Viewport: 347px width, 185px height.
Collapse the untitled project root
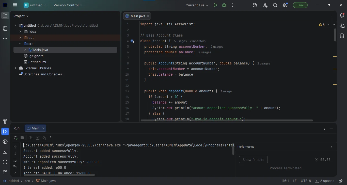(15, 25)
